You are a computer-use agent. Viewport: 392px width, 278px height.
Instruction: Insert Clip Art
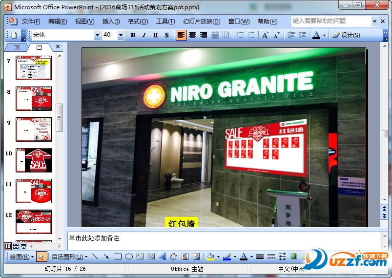point(185,257)
